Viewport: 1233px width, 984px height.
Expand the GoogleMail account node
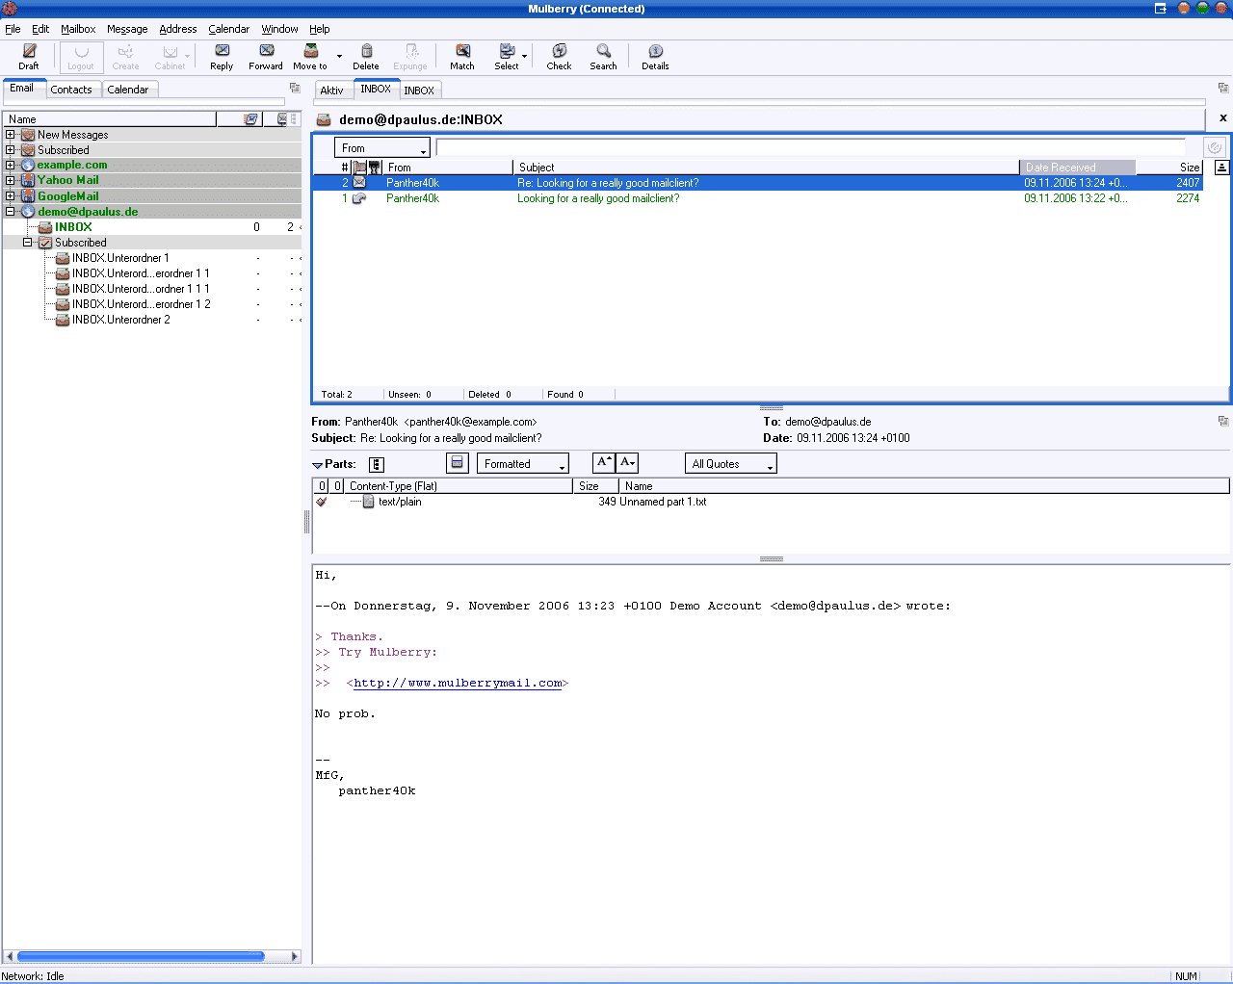pos(11,195)
